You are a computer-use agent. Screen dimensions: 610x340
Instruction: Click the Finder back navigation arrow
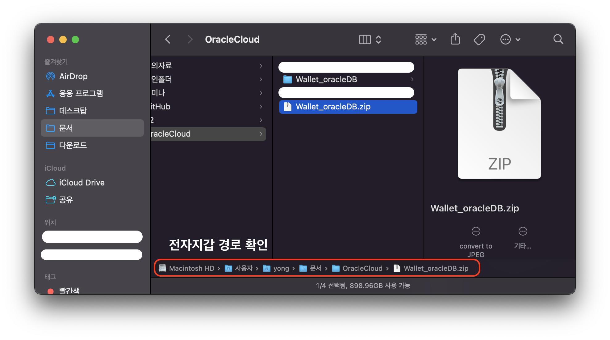pyautogui.click(x=168, y=39)
